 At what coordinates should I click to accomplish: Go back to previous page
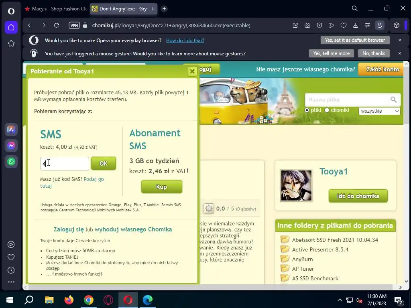pos(29,25)
